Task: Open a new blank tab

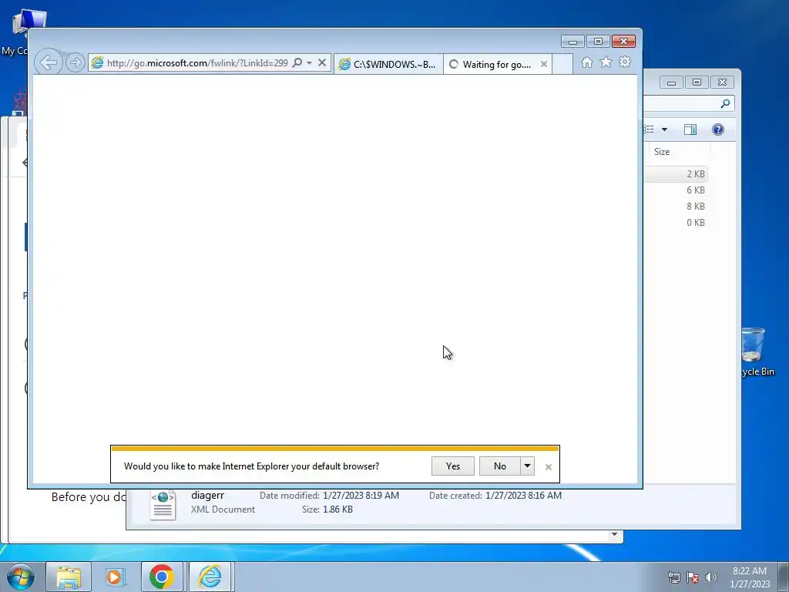Action: tap(562, 65)
